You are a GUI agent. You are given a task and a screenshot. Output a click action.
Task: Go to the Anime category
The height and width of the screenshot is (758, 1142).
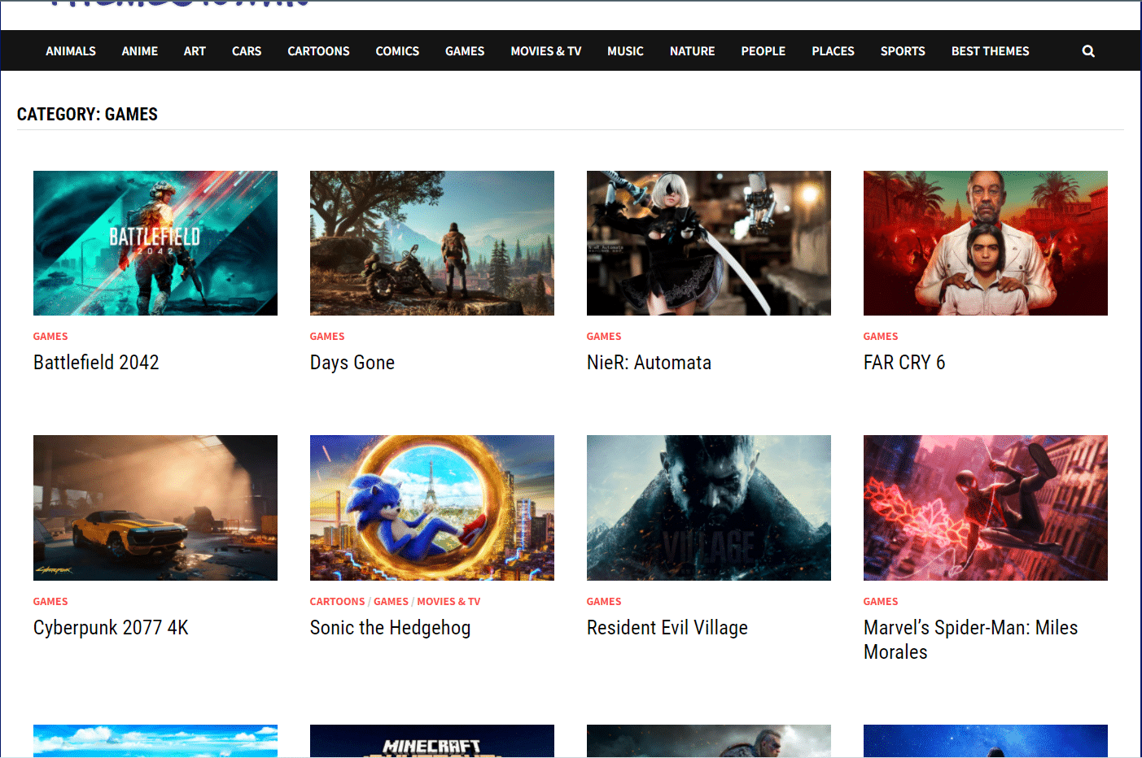click(140, 51)
